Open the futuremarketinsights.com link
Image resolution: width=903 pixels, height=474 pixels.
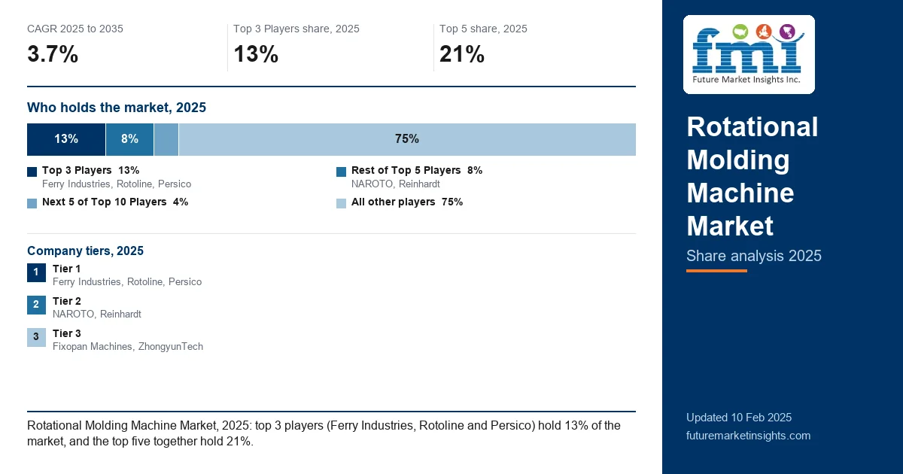(x=748, y=436)
